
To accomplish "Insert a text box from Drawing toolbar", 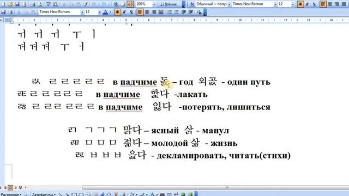I will [x=88, y=194].
